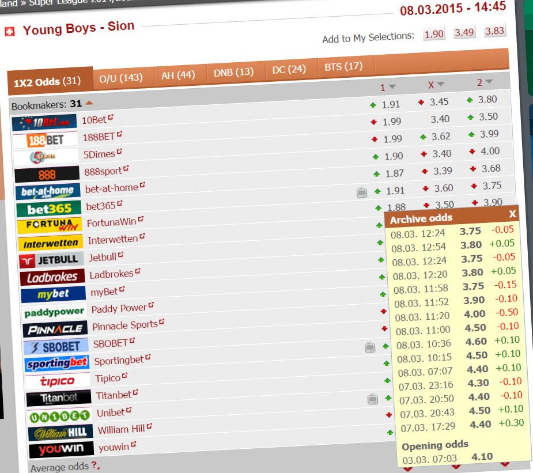533x473 pixels.
Task: Open the myBet logo image
Action: pos(54,294)
